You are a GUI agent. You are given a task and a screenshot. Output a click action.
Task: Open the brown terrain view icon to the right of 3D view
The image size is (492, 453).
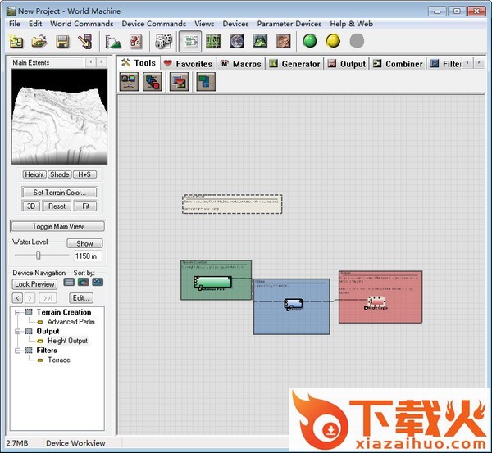284,41
